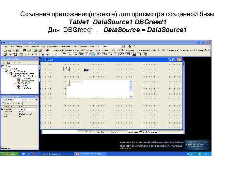Open the Standard palette tab
This screenshot has width=235, height=176.
[58, 50]
